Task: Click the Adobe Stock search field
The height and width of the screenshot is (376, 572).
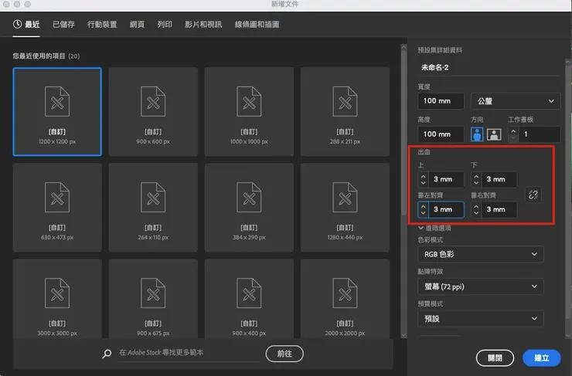Action: (x=189, y=353)
